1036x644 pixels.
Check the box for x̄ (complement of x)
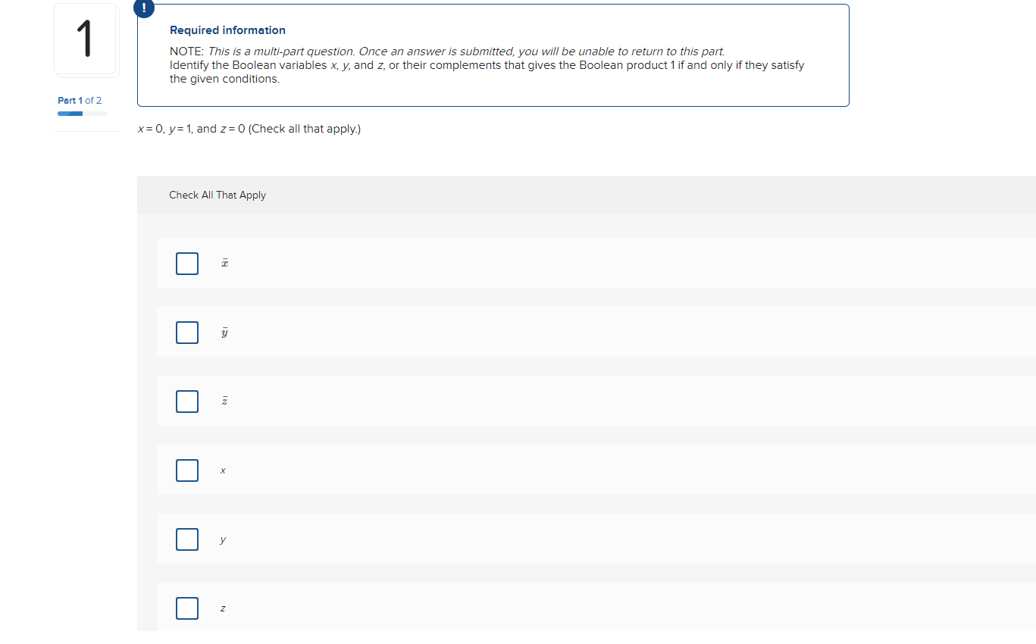[x=186, y=263]
